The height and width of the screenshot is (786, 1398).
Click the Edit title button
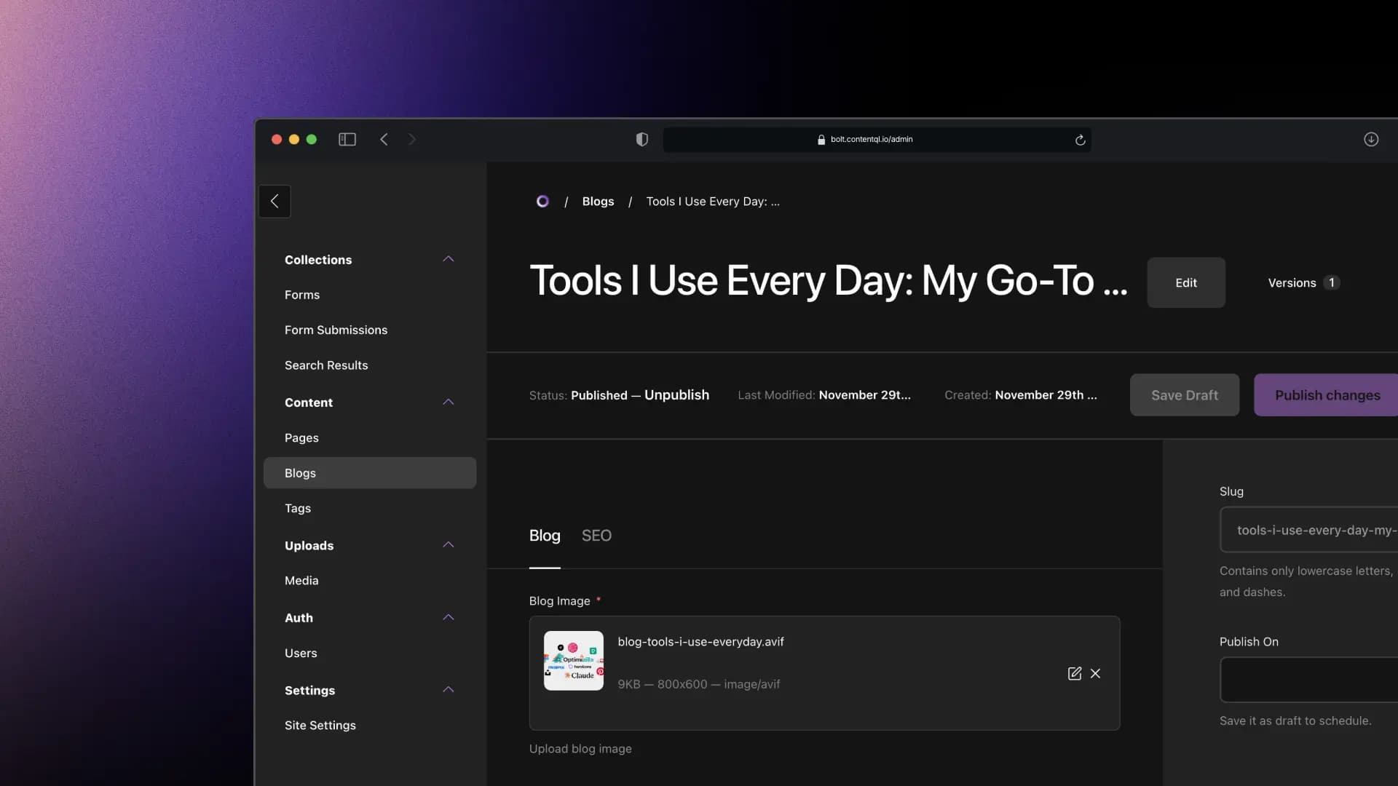pos(1185,282)
